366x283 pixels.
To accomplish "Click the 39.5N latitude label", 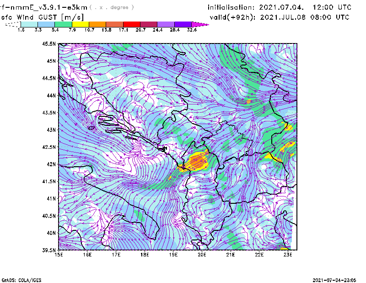I will click(49, 250).
